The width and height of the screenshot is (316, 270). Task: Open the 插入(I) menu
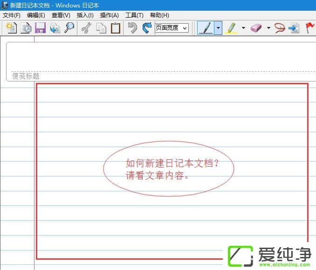click(85, 15)
